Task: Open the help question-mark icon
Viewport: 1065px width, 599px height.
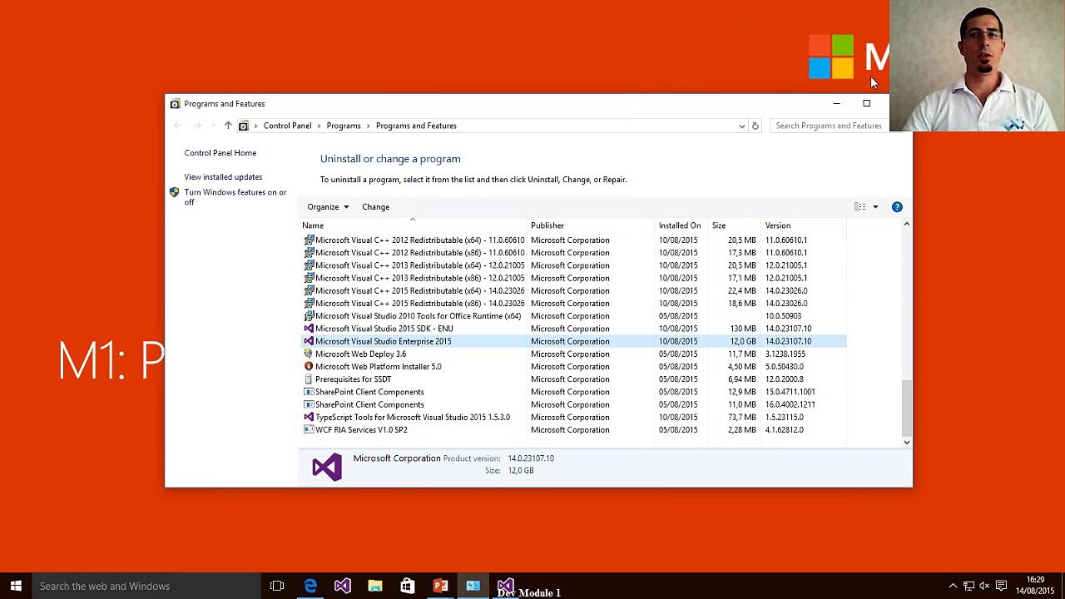Action: click(x=897, y=207)
